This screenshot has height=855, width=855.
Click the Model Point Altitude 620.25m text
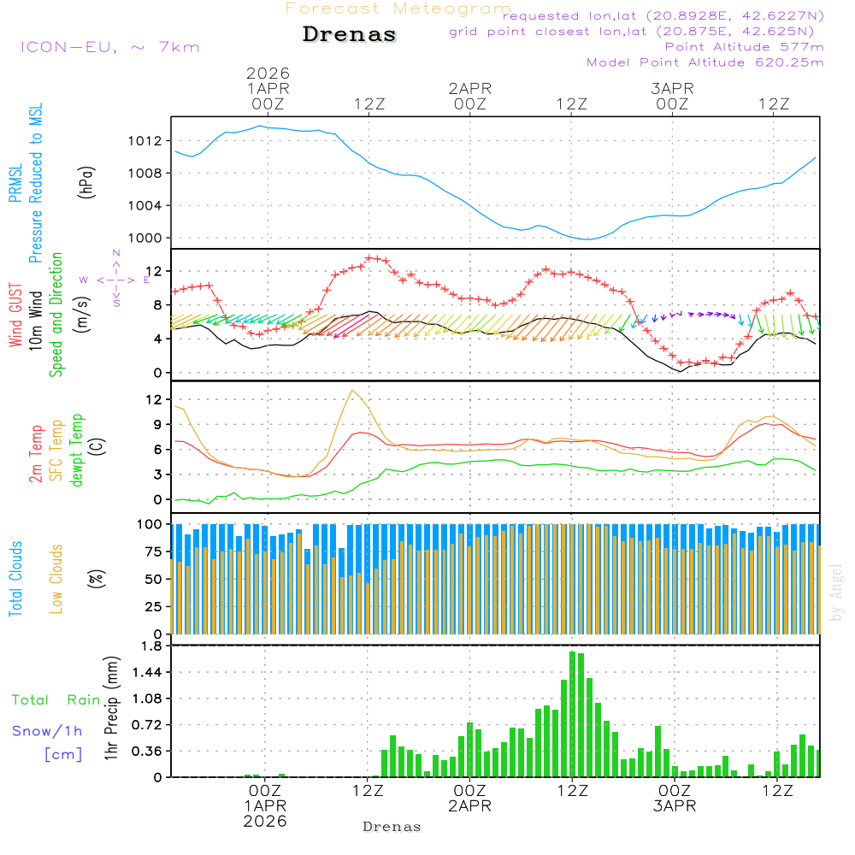pyautogui.click(x=705, y=62)
